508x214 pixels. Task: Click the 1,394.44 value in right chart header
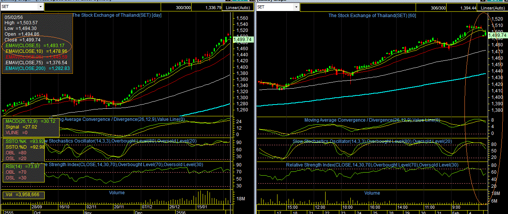[468, 7]
